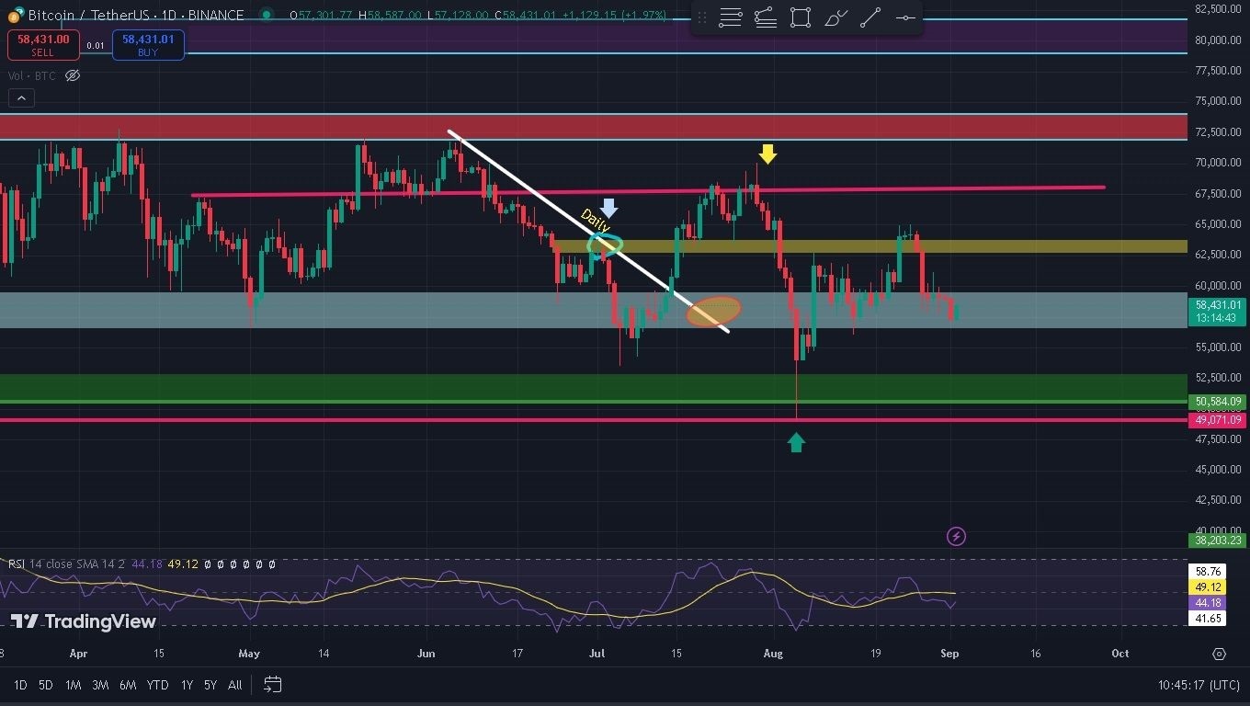Click the 38,203.23 price axis label
This screenshot has height=706, width=1250.
[x=1218, y=541]
